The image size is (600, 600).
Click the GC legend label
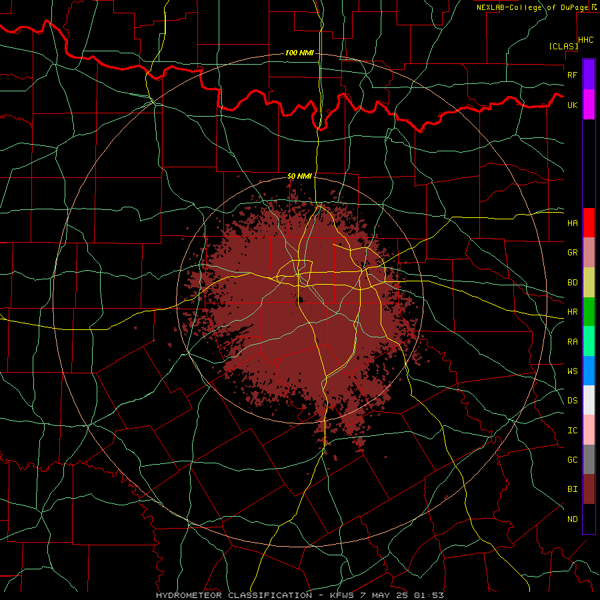[x=572, y=459]
